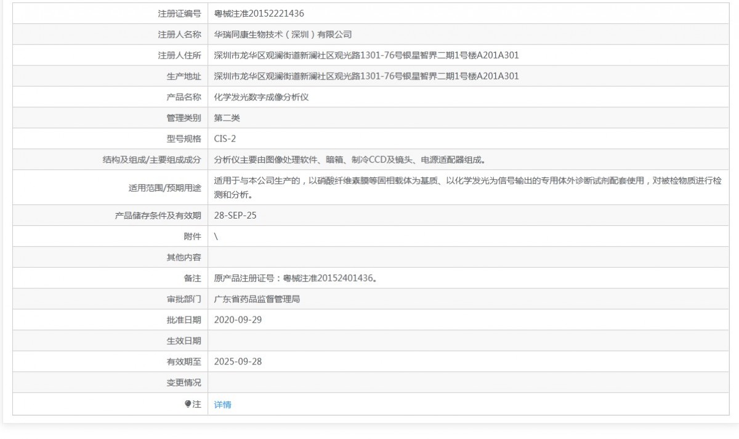Select registration number 粤械注准20152221436

[x=259, y=13]
